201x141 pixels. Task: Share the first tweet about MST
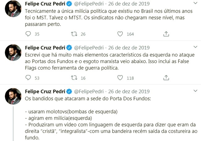[x=166, y=34]
